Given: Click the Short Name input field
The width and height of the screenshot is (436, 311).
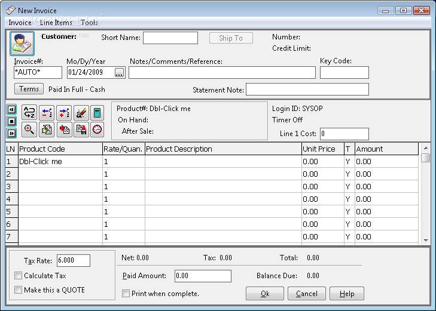Looking at the screenshot, I should point(170,38).
